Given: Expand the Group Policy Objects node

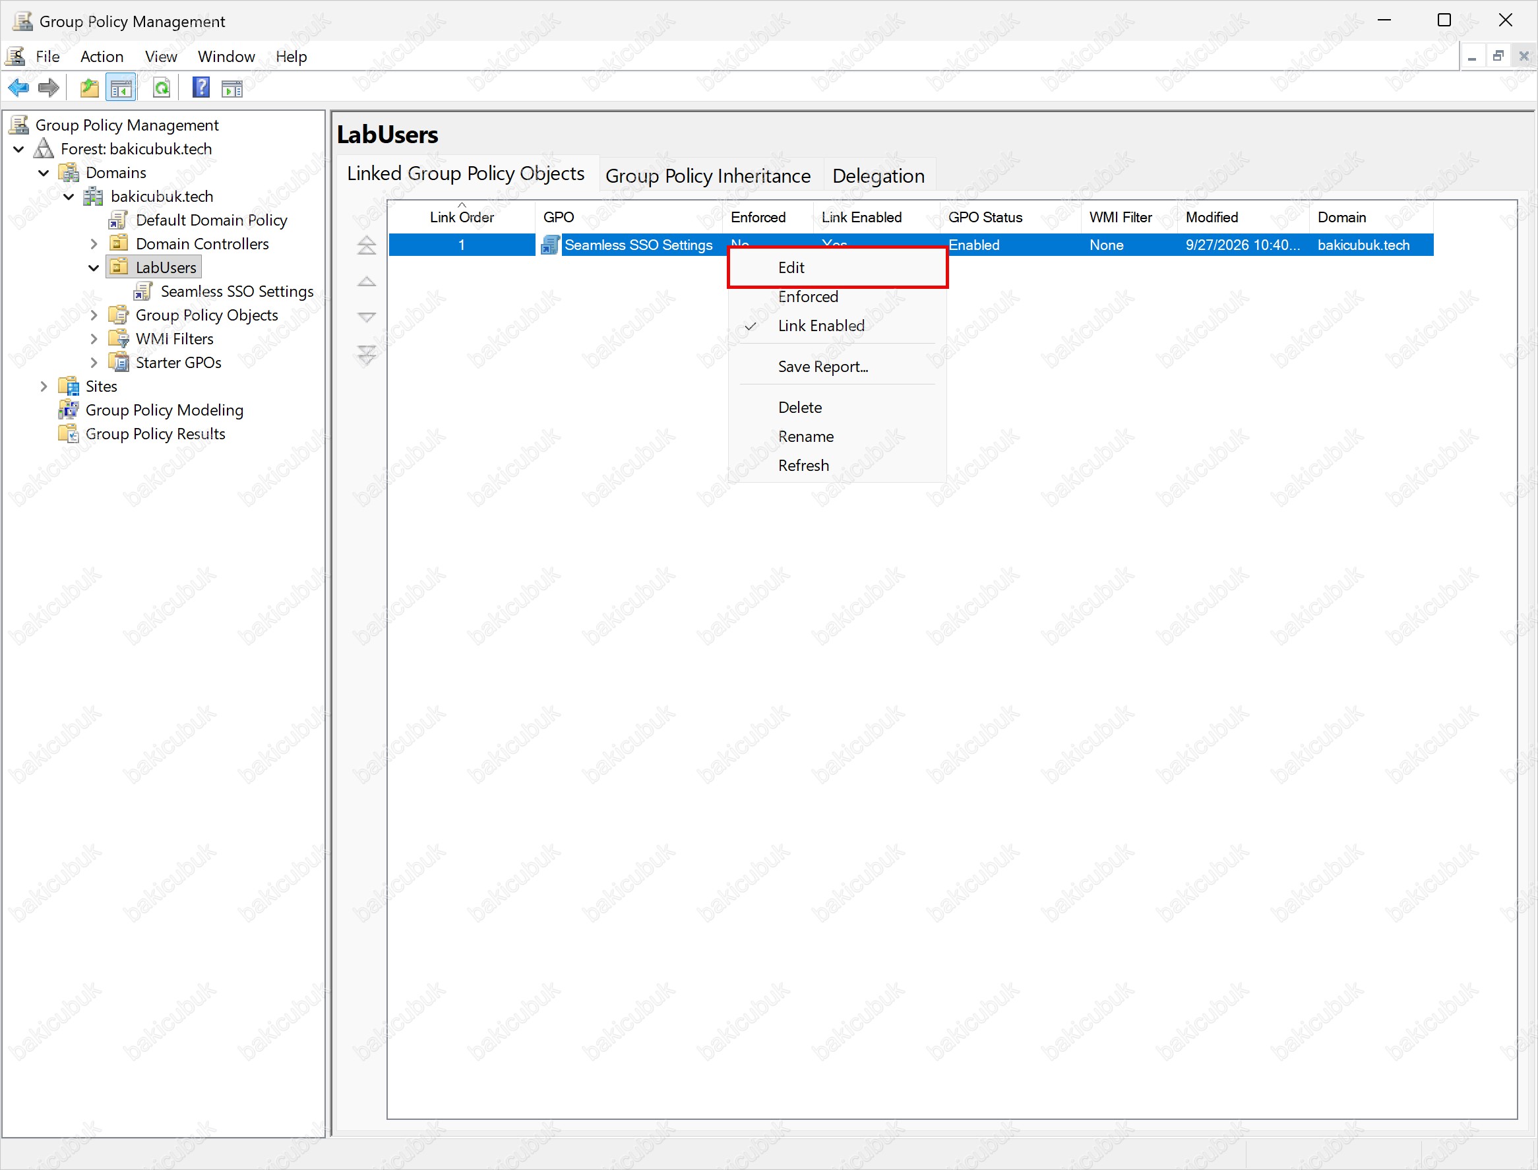Looking at the screenshot, I should 94,315.
